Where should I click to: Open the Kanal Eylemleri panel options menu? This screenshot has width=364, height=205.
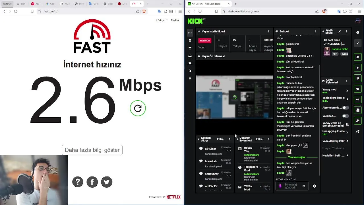click(x=346, y=81)
